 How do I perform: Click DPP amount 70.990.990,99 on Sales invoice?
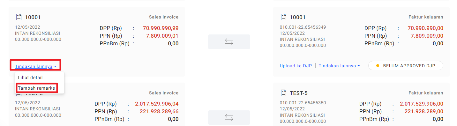pyautogui.click(x=161, y=28)
